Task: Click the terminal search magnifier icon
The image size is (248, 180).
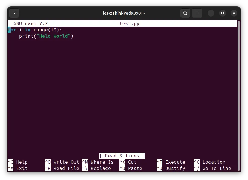Action: (x=185, y=13)
